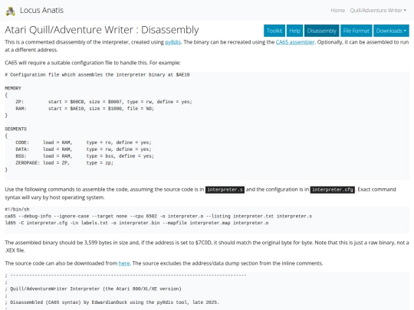Select the Disassembly button

(x=321, y=31)
